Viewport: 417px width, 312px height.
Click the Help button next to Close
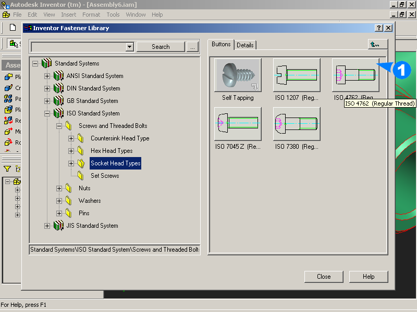(x=369, y=277)
